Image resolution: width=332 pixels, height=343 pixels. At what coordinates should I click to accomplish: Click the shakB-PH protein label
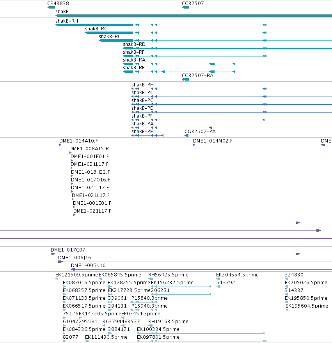point(142,85)
